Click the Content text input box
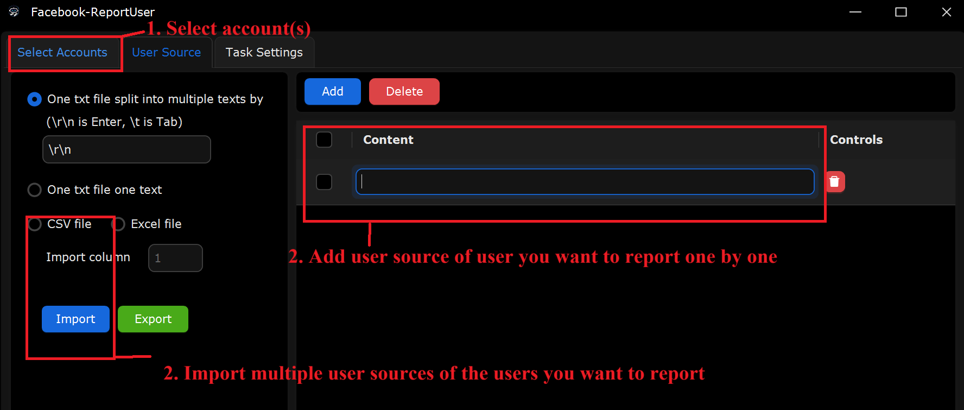964x410 pixels. (x=585, y=181)
